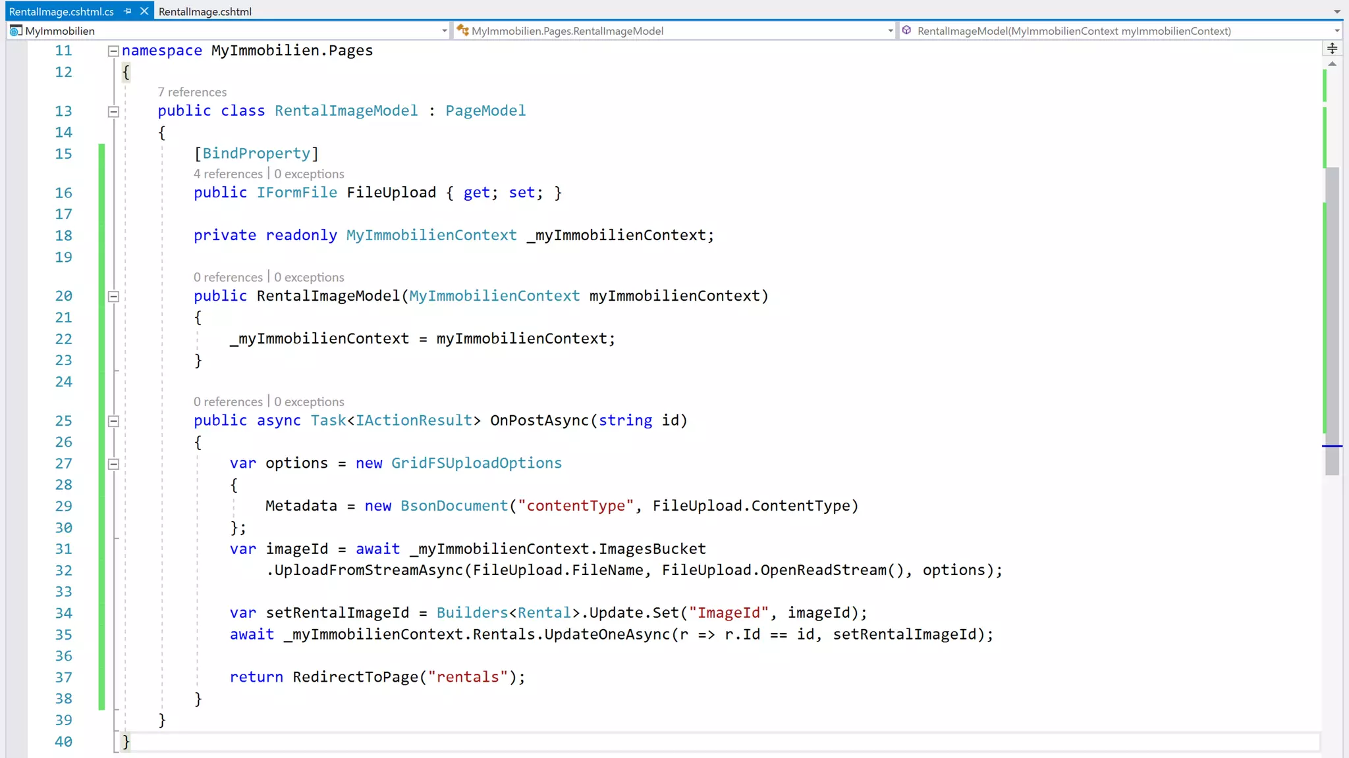
Task: Switch to the RentalImage.cshtml tab
Action: [205, 11]
